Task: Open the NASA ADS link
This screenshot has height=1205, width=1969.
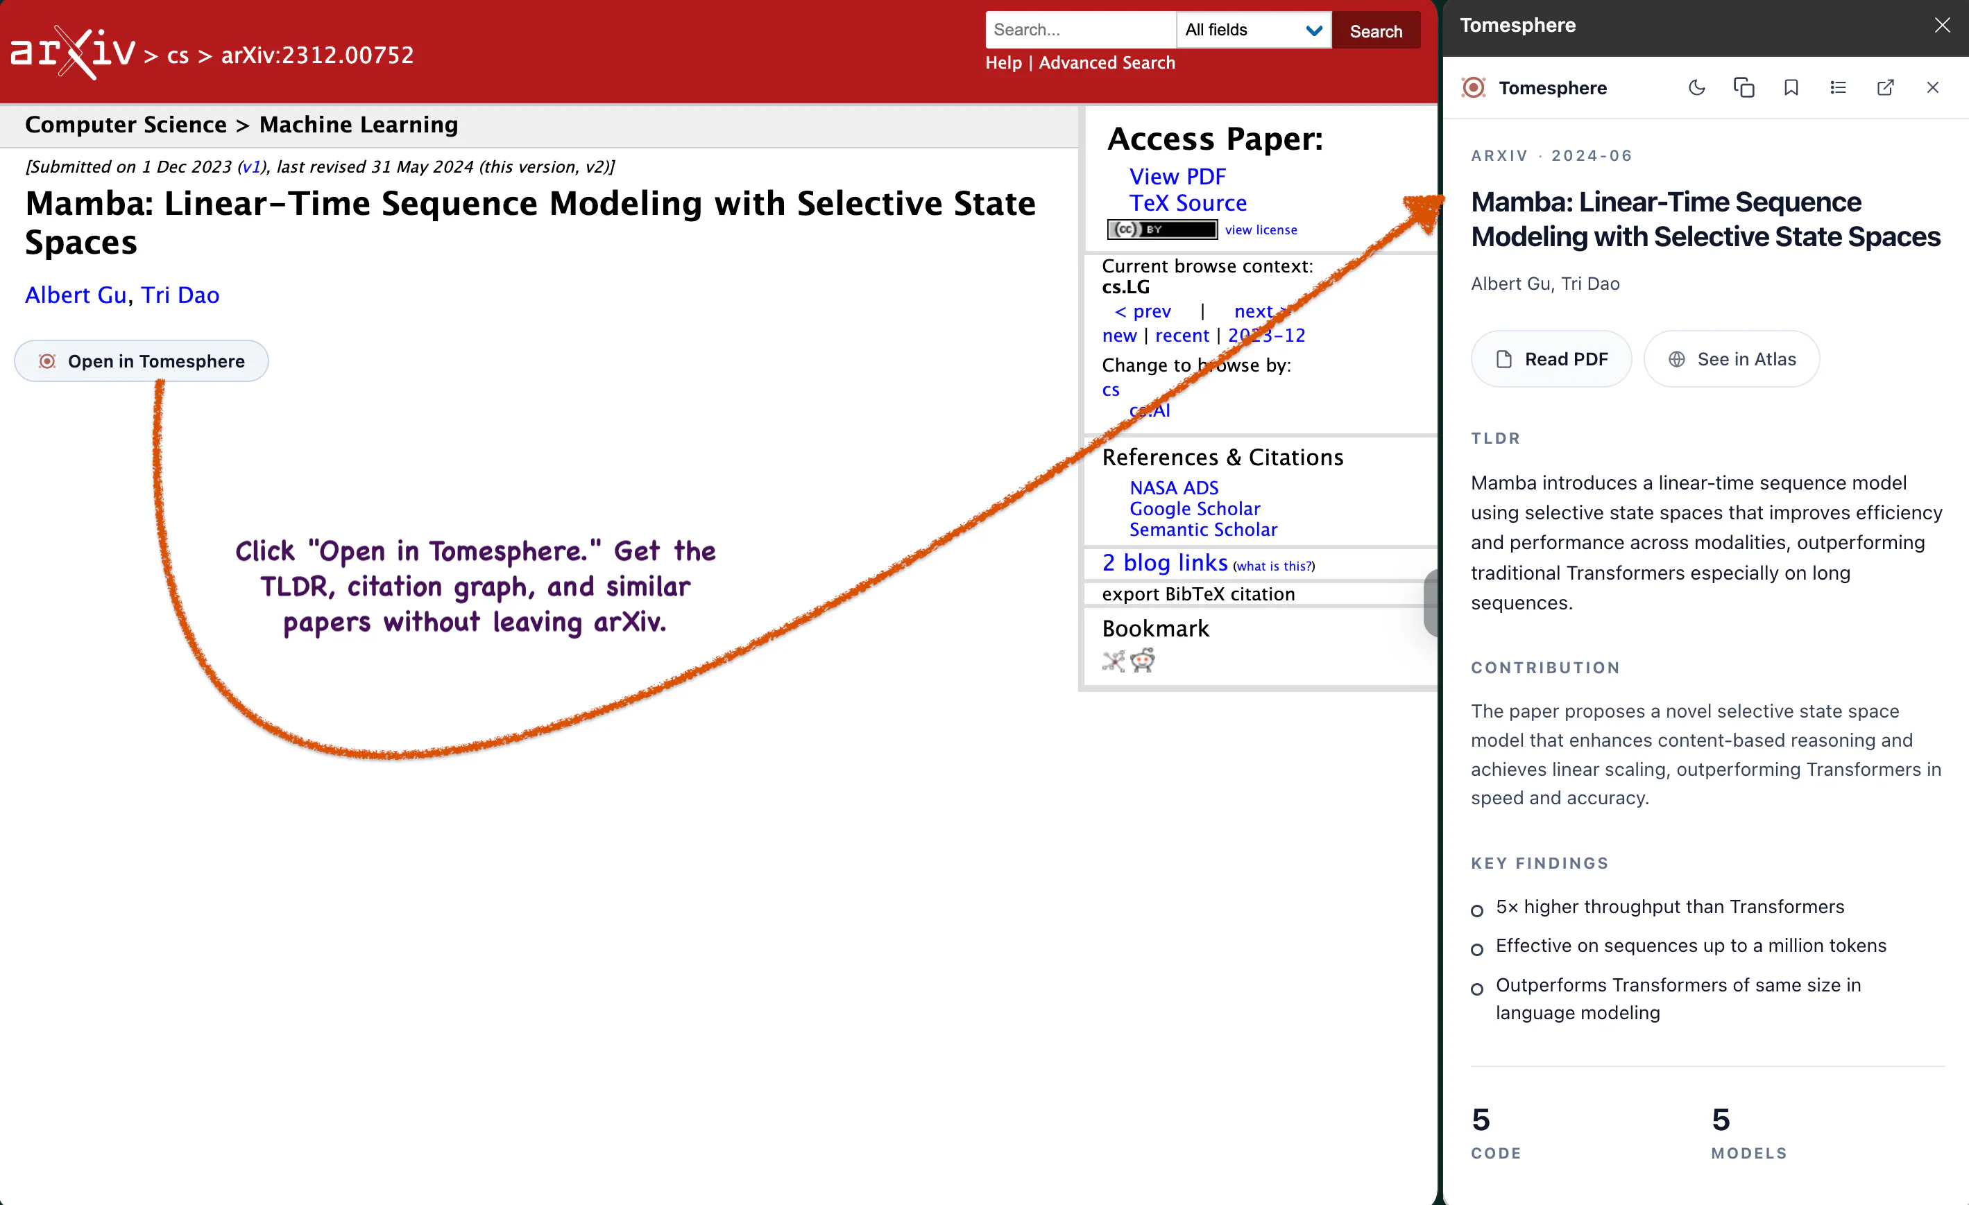Action: [x=1174, y=487]
